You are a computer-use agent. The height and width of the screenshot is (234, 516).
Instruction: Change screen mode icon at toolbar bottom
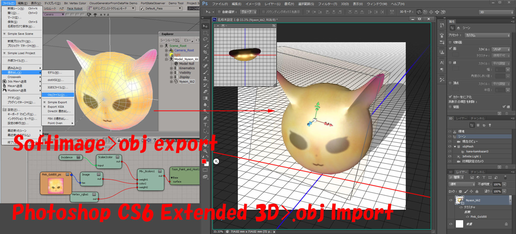[x=205, y=177]
